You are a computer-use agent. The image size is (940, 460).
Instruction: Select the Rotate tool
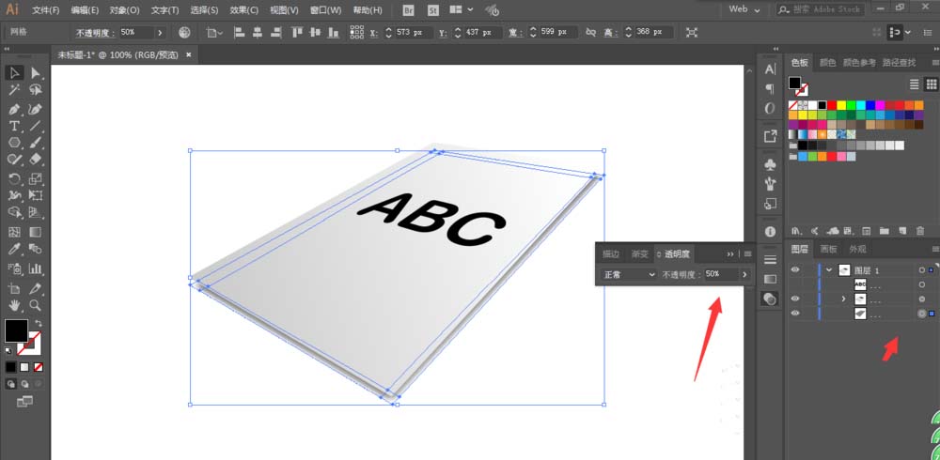click(x=15, y=178)
